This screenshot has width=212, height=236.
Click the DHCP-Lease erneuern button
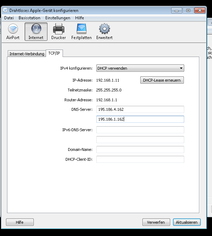(162, 80)
